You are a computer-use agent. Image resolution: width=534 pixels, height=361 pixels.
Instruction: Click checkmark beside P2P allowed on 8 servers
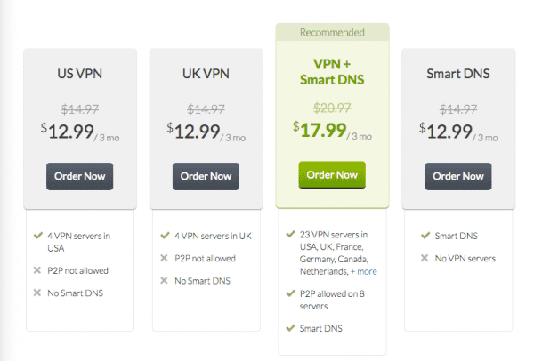tap(290, 293)
